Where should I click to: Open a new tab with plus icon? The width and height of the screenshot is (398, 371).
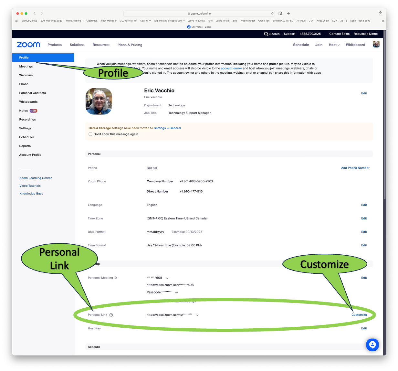288,13
